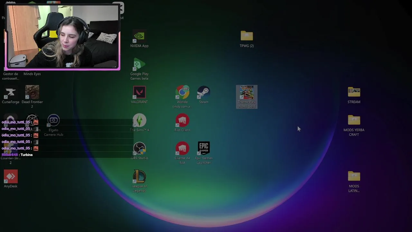Click Rober848's chat message "Turbina"
412x232 pixels.
tap(26, 155)
